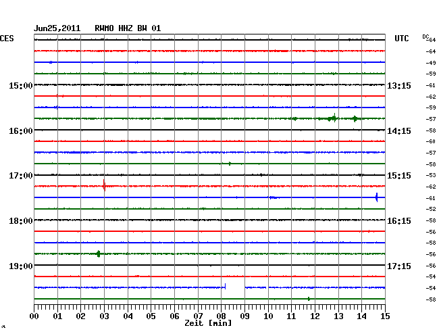The width and height of the screenshot is (439, 334).
Task: Select the station label RWMO HHZ BW 01
Action: coord(128,28)
